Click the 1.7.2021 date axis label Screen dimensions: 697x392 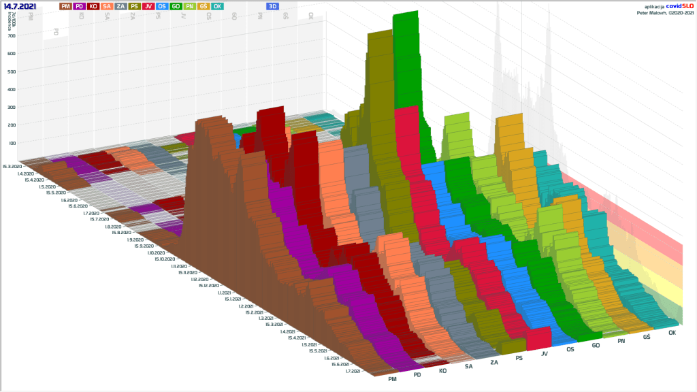point(351,372)
